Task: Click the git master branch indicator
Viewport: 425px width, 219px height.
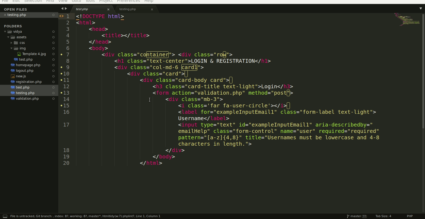Action: point(357,216)
